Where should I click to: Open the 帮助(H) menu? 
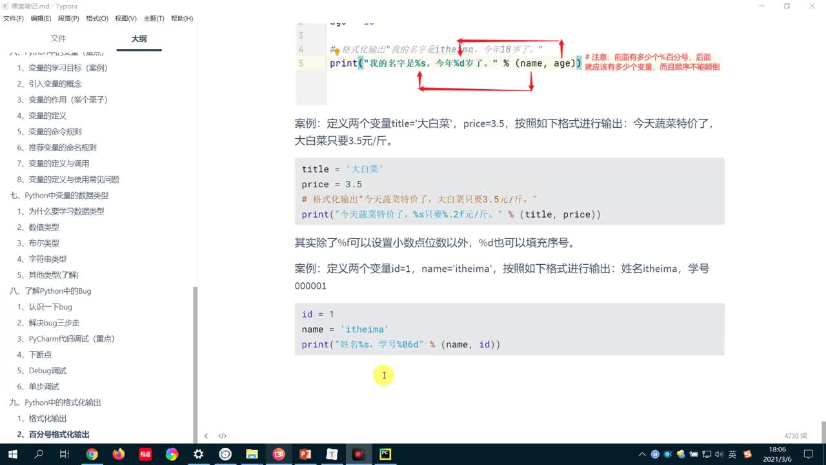point(182,18)
